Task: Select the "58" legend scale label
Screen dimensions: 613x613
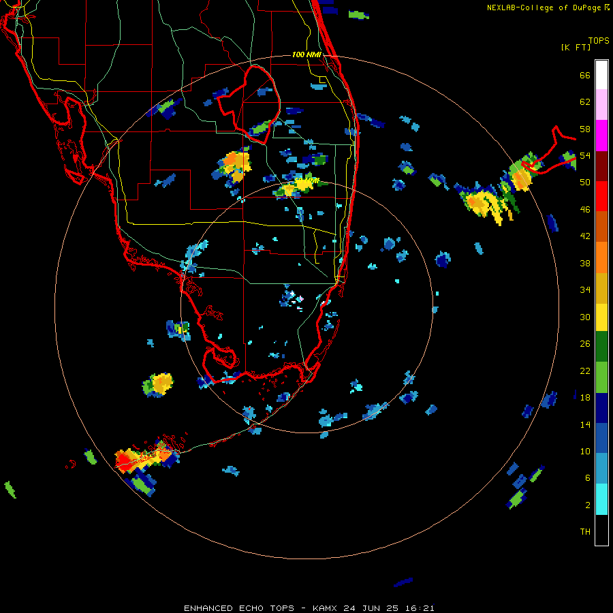Action: coord(585,129)
